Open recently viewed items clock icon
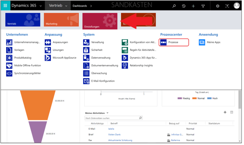This screenshot has width=244, height=145. [184, 6]
